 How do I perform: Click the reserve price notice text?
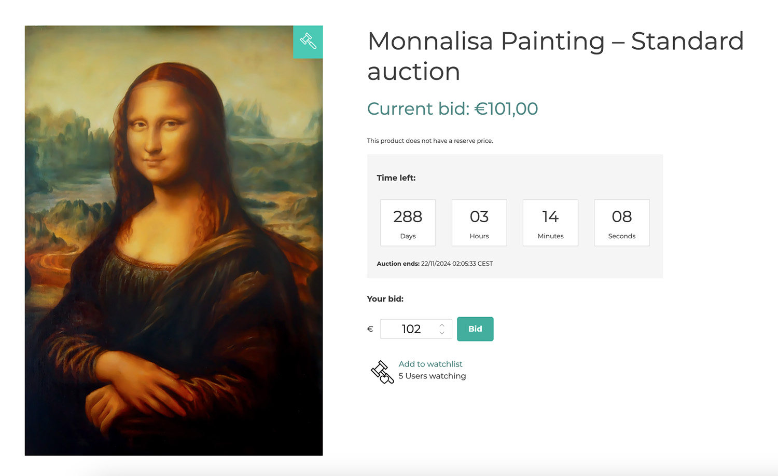pos(429,141)
